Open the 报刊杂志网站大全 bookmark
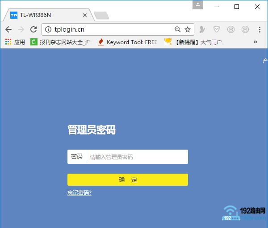Screen dimensions: 268x228 (60, 42)
